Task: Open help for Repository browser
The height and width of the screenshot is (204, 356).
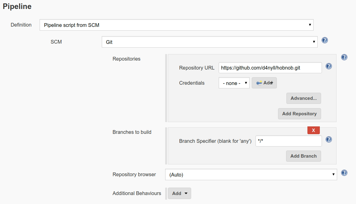Action: point(344,173)
